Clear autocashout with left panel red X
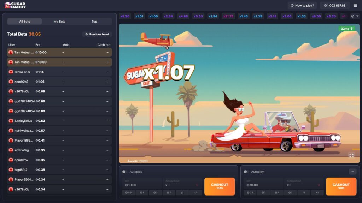 click(x=197, y=185)
